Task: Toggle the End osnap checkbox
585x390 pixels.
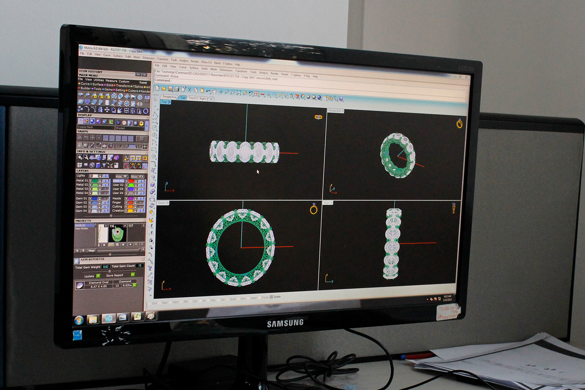Action: 149,303
